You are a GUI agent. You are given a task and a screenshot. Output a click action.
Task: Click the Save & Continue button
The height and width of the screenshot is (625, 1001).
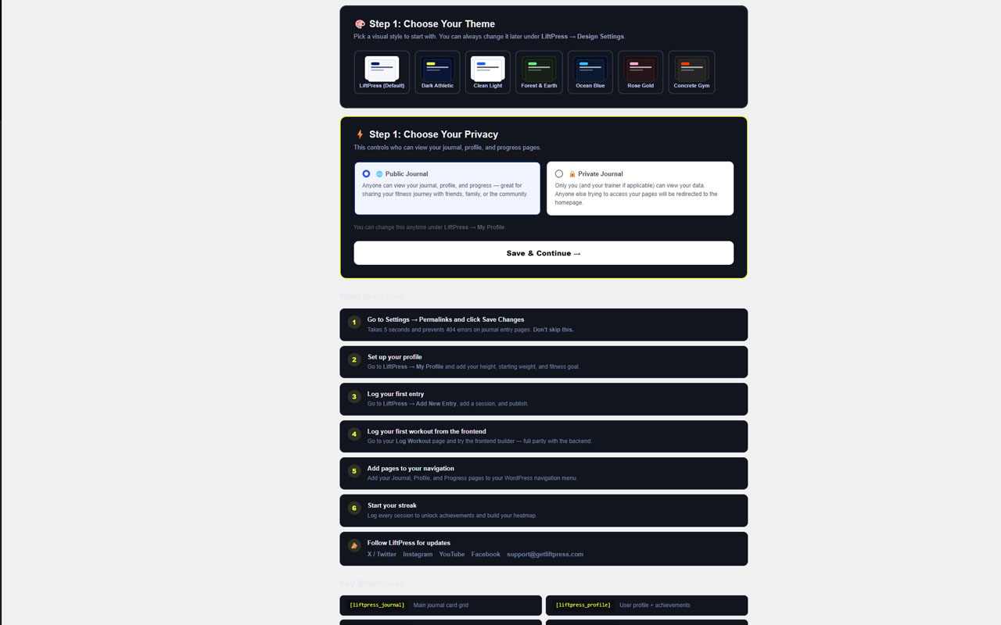(544, 253)
